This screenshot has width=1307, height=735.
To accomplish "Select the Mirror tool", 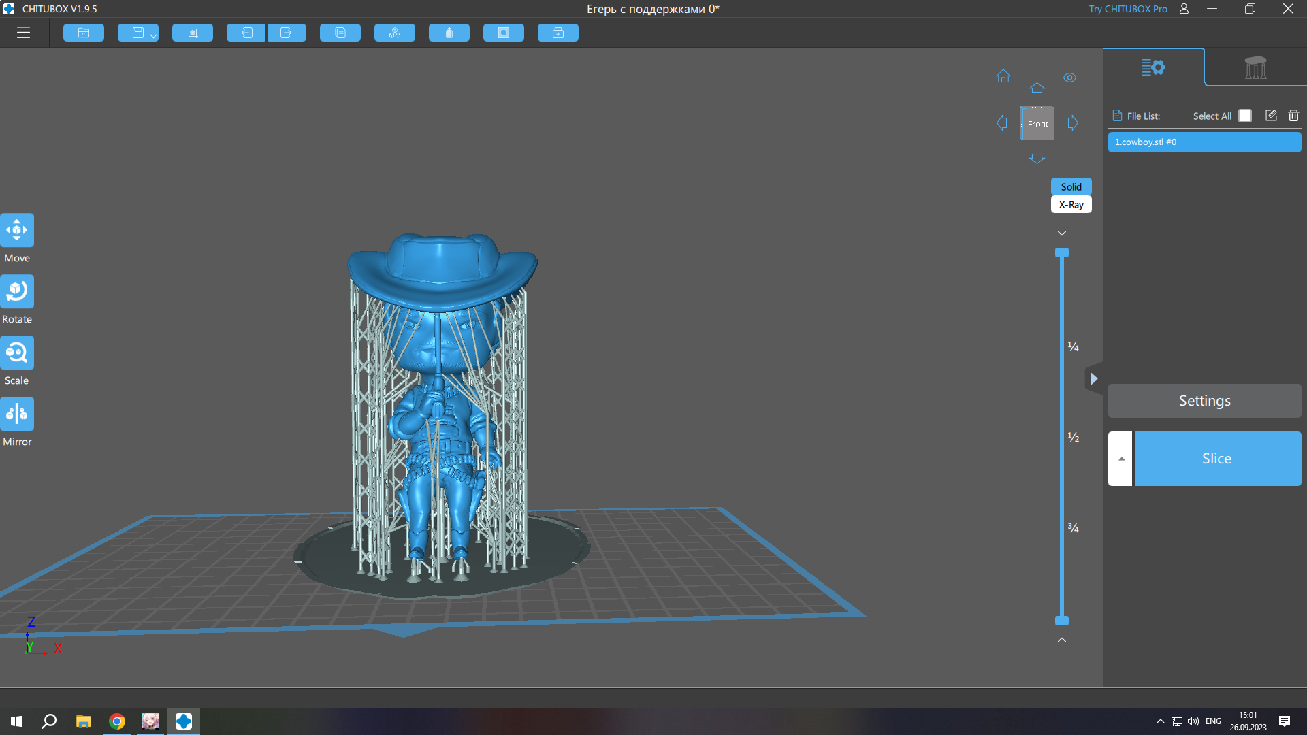I will (x=17, y=414).
